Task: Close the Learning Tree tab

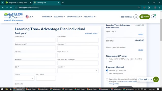Action: [58, 3]
